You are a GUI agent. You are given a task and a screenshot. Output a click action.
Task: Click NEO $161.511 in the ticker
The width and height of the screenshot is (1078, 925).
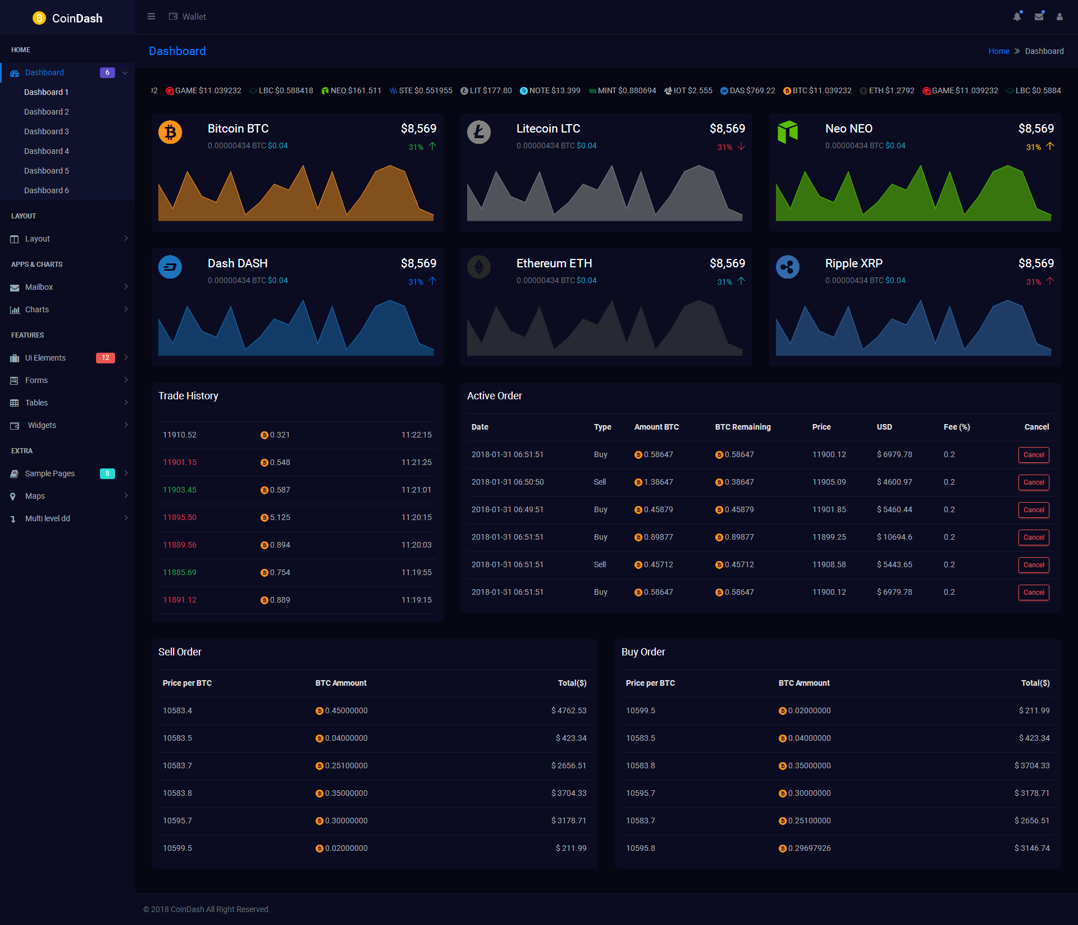pos(351,90)
